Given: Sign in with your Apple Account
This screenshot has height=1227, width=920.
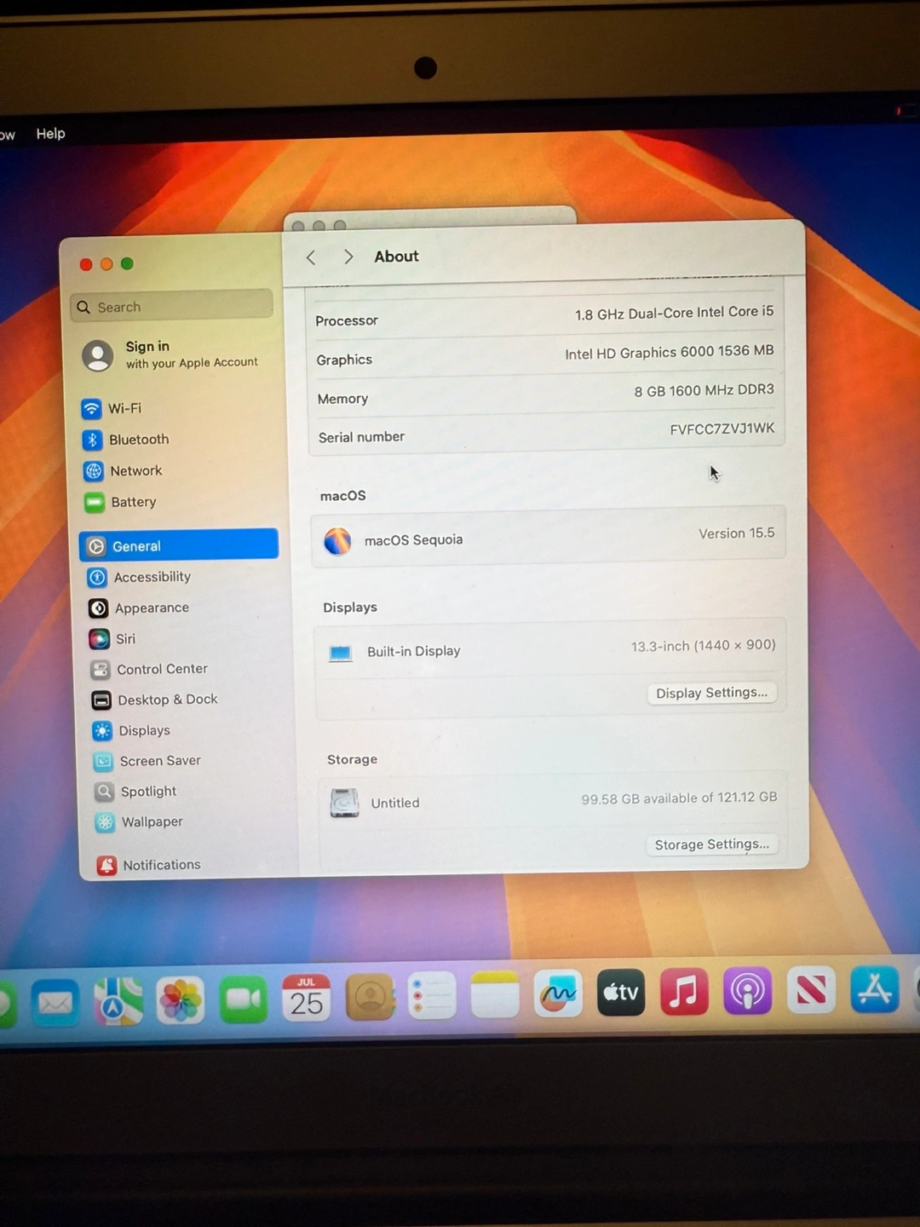Looking at the screenshot, I should pyautogui.click(x=171, y=354).
